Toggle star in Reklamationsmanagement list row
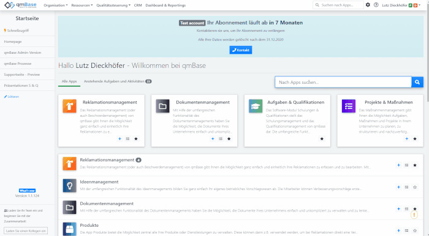Viewport: 429px width, 236px height. click(415, 165)
